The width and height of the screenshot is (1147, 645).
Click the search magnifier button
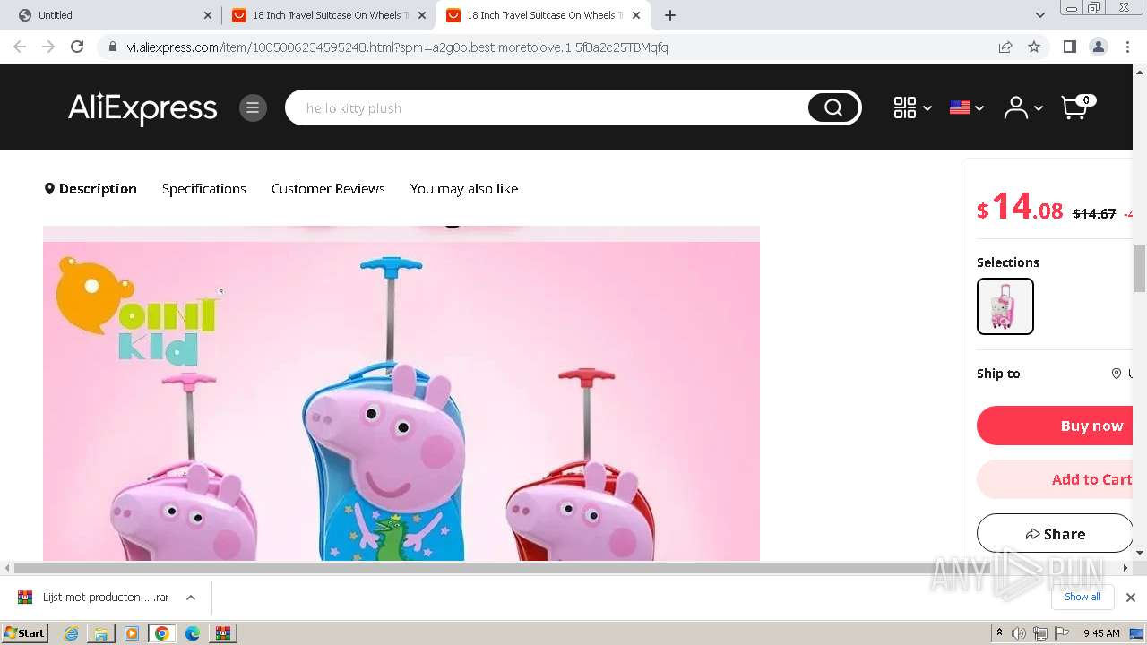pyautogui.click(x=833, y=107)
